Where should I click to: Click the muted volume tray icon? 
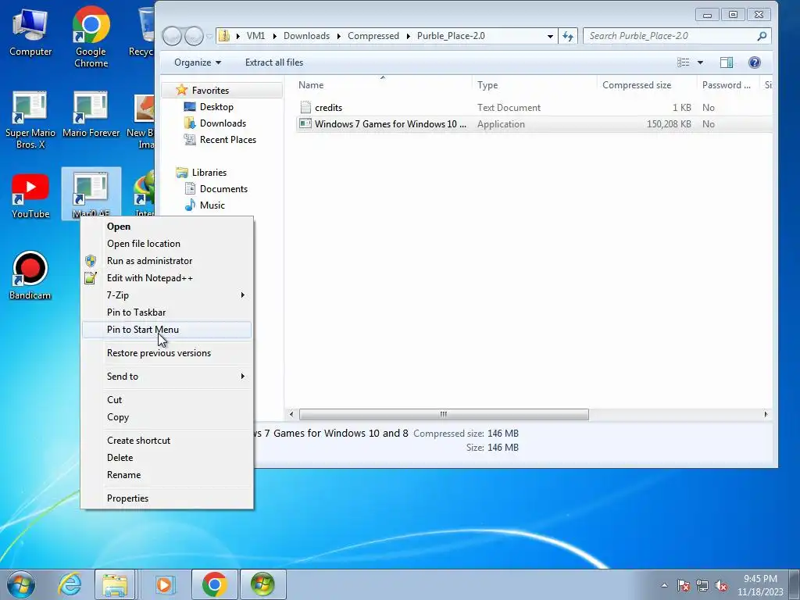721,585
